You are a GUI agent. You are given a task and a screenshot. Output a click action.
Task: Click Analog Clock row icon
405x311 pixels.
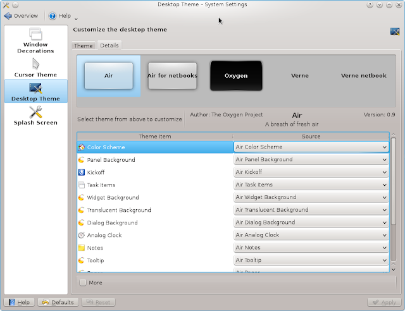(x=82, y=235)
